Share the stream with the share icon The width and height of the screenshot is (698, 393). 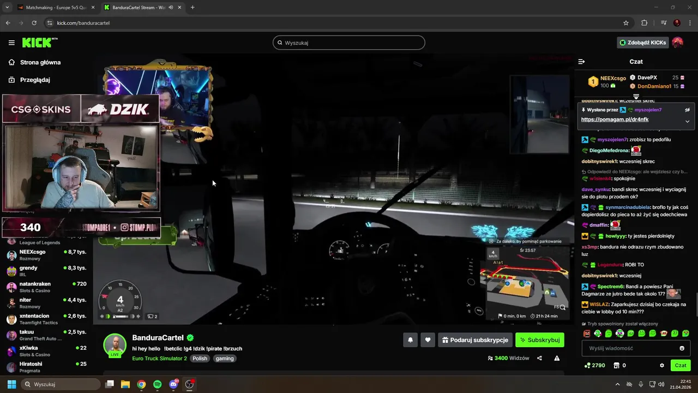539,358
